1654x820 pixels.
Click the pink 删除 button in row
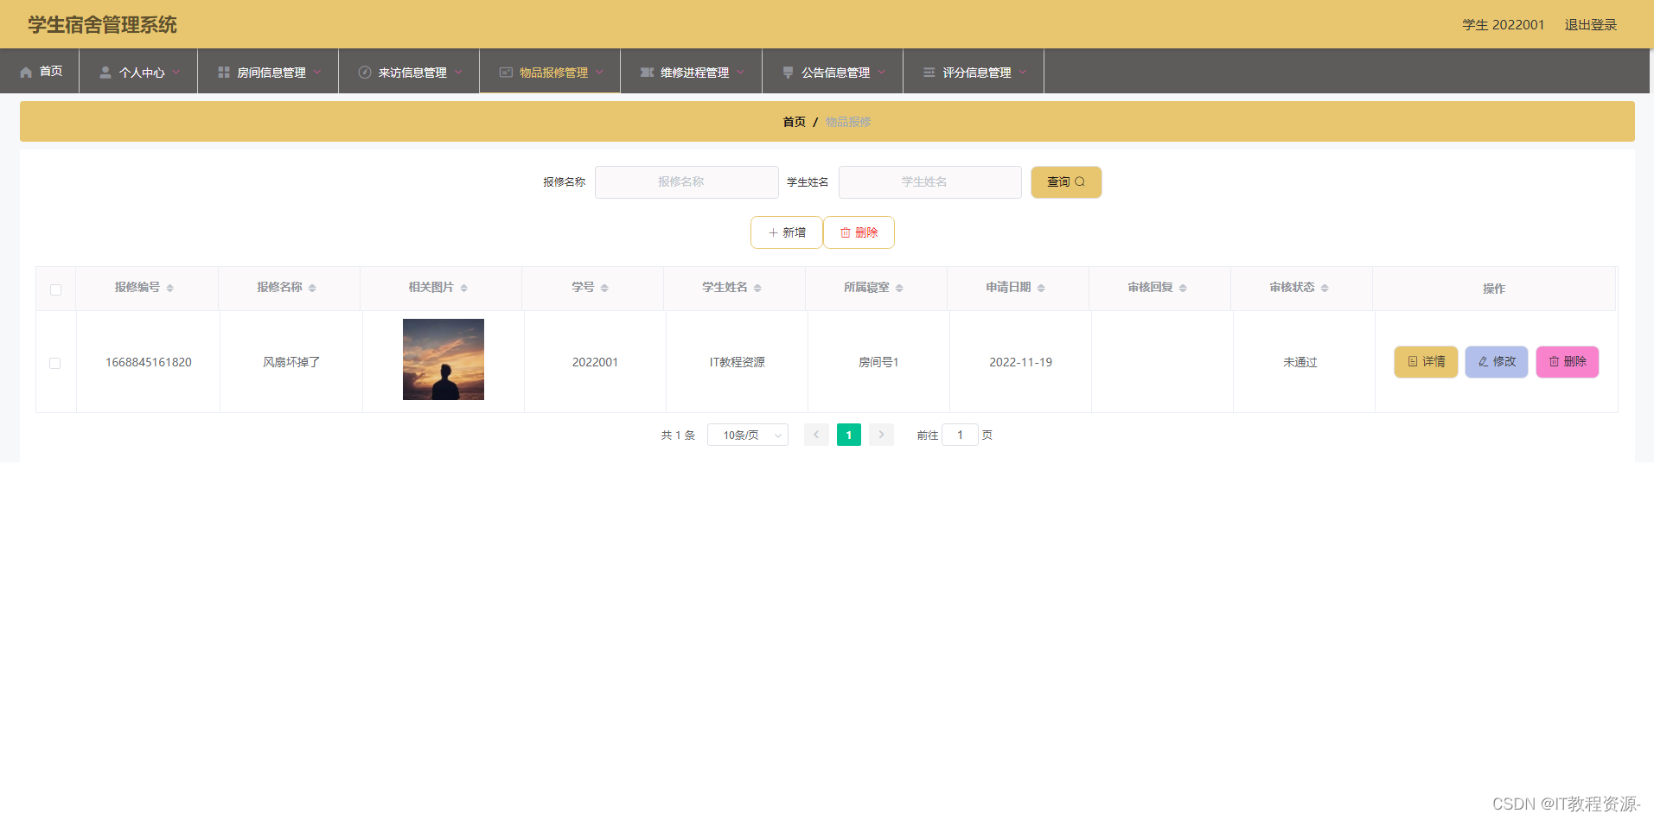coord(1568,362)
